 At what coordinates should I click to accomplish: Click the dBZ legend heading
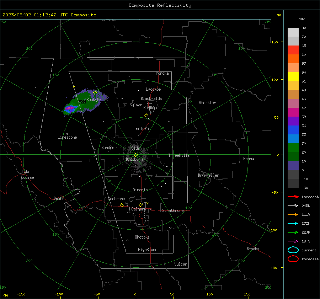pos(302,19)
